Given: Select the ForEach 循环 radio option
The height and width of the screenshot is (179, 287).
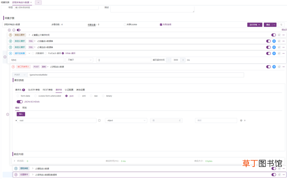Looking at the screenshot, I should tap(46, 53).
